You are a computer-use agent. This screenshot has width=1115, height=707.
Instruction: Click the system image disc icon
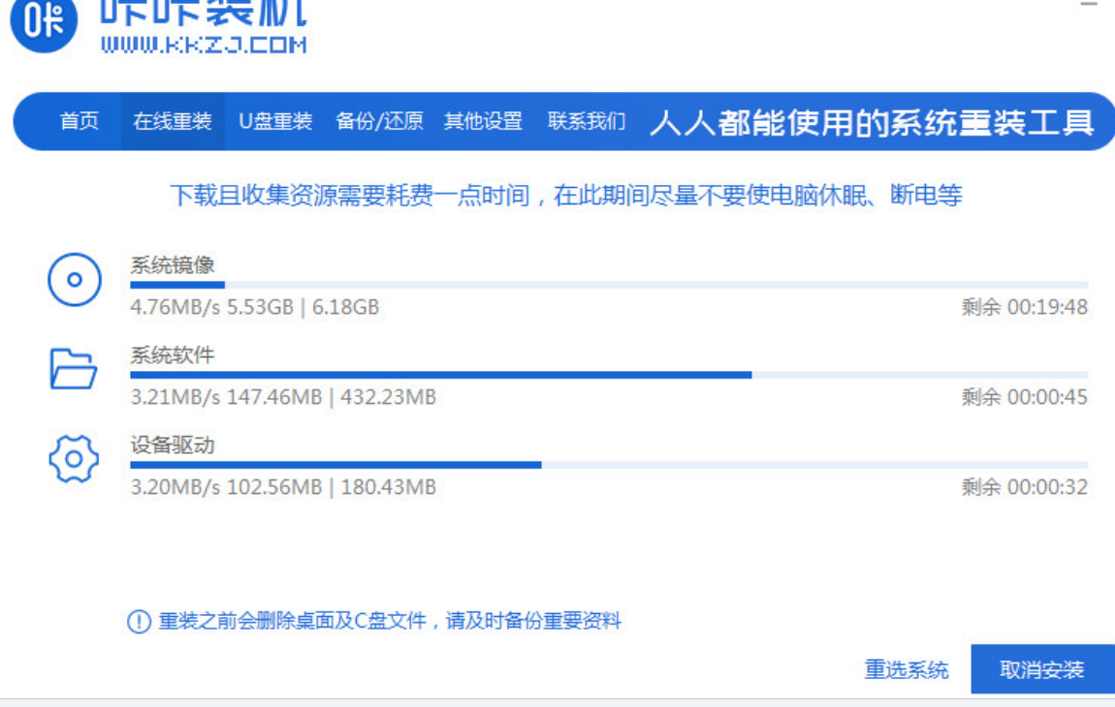[x=74, y=281]
